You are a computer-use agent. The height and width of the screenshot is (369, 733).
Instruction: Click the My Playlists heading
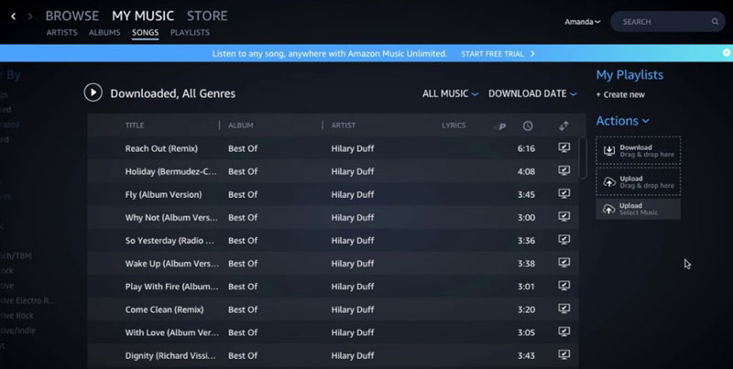[x=629, y=75]
